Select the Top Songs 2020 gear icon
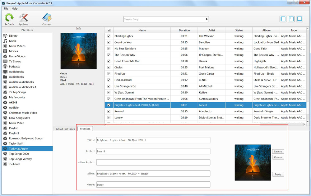This screenshot has height=196, width=311. (5, 154)
